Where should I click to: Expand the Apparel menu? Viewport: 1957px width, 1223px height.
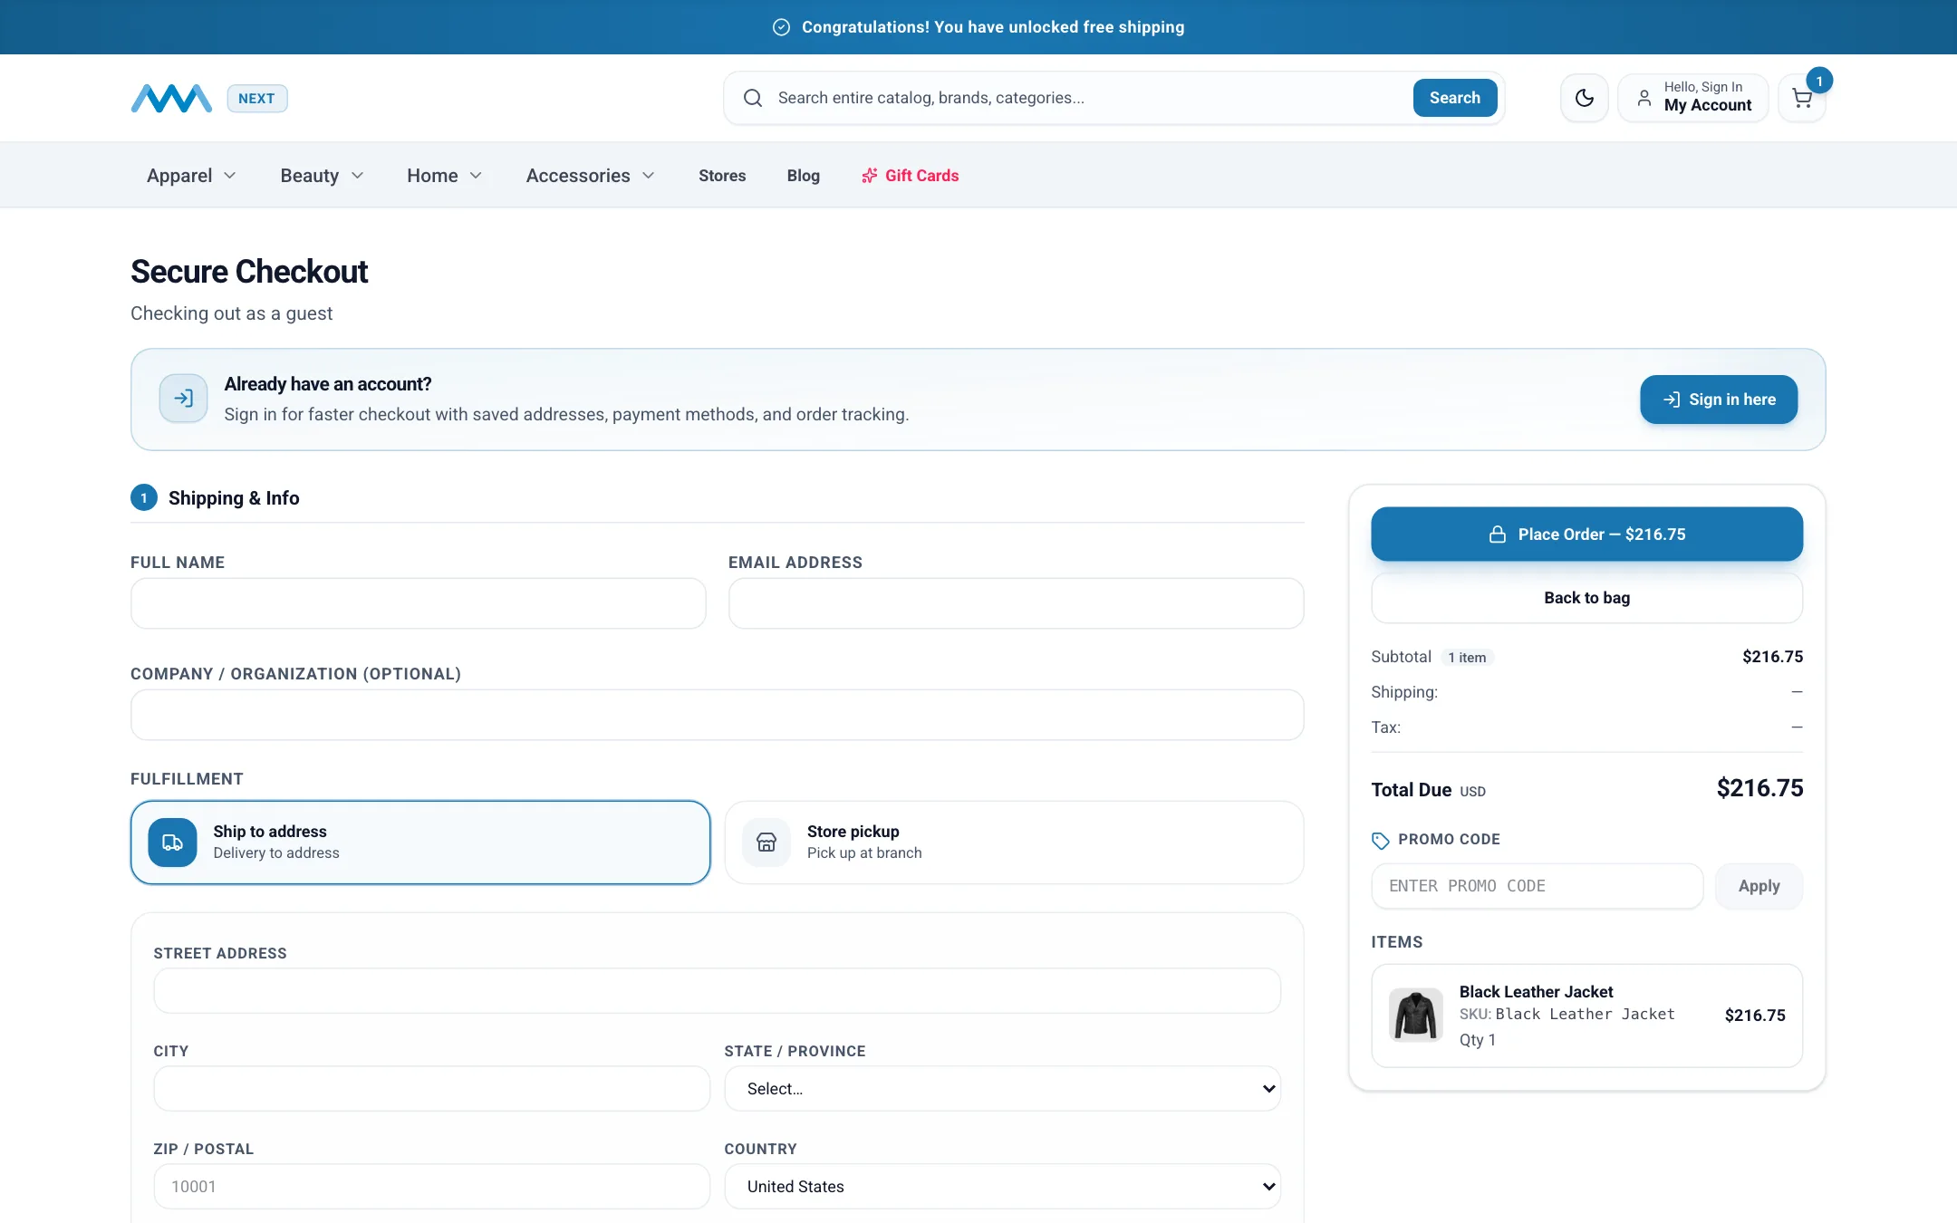click(191, 176)
